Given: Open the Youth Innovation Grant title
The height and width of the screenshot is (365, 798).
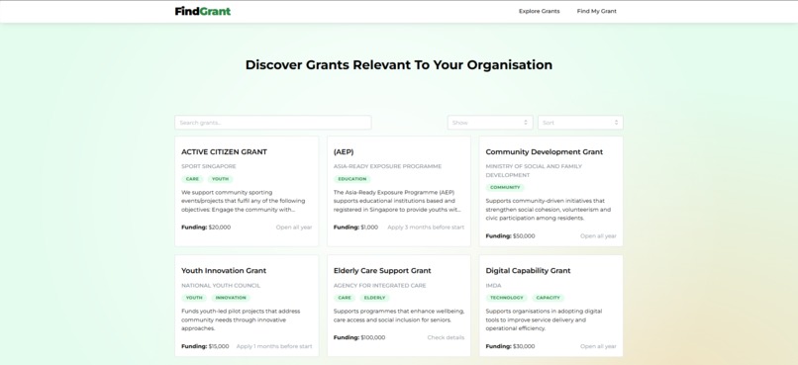Looking at the screenshot, I should 224,271.
